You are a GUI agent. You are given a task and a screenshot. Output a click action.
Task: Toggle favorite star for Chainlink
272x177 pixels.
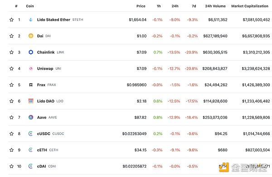click(11, 52)
